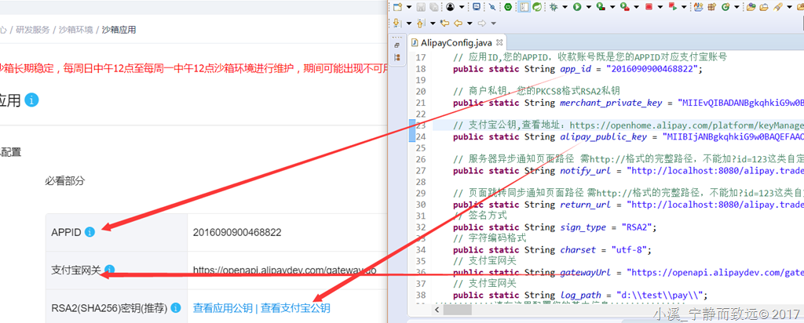Click the log_path code line 38
Screen dimensions: 804x323
point(580,296)
